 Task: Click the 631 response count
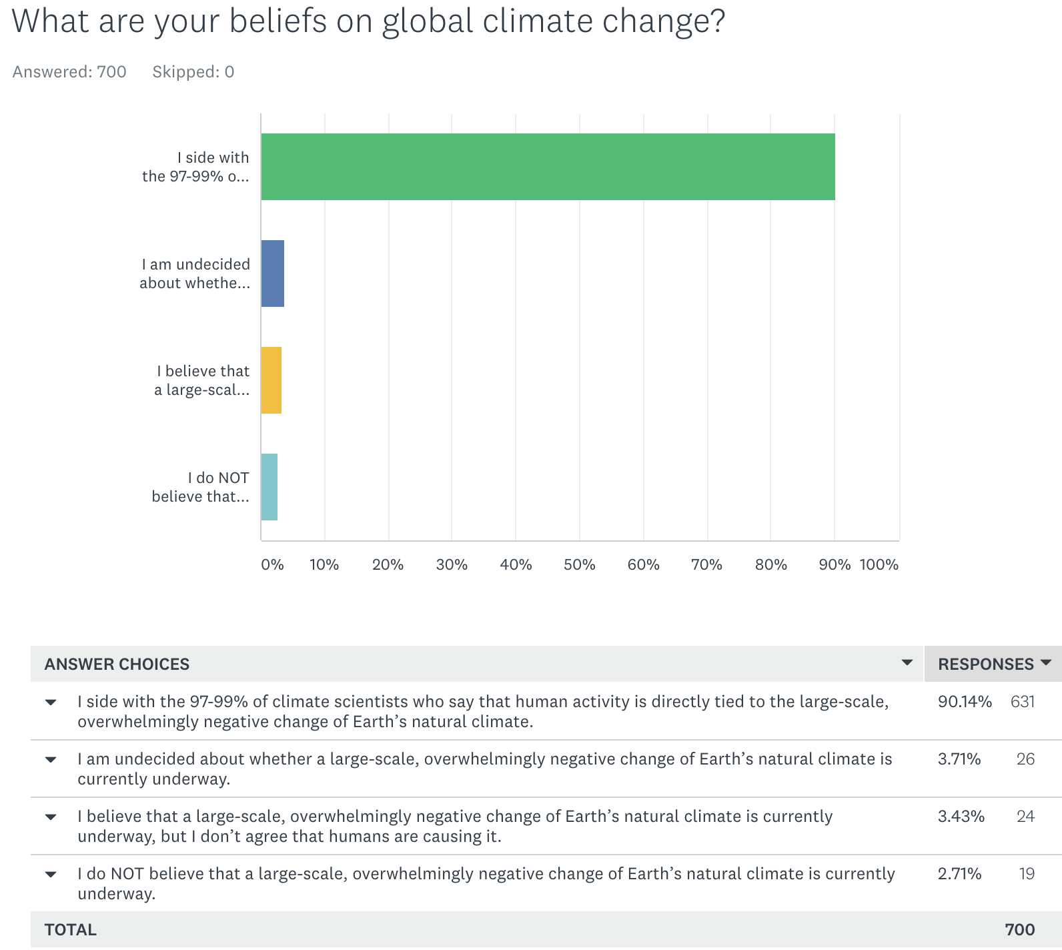click(x=1022, y=702)
